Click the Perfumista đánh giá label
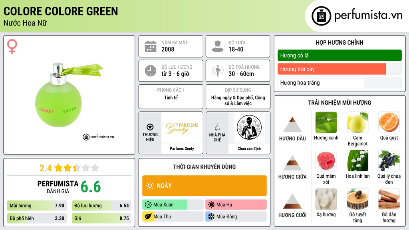 pos(58,187)
